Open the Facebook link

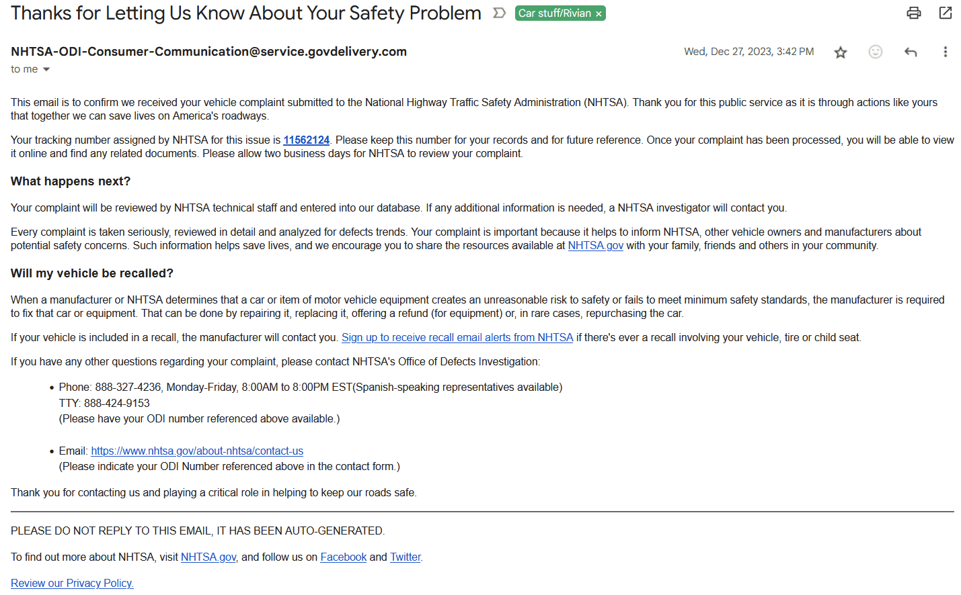[x=343, y=557]
